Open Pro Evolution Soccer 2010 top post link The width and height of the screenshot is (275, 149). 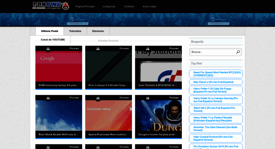pos(216,147)
